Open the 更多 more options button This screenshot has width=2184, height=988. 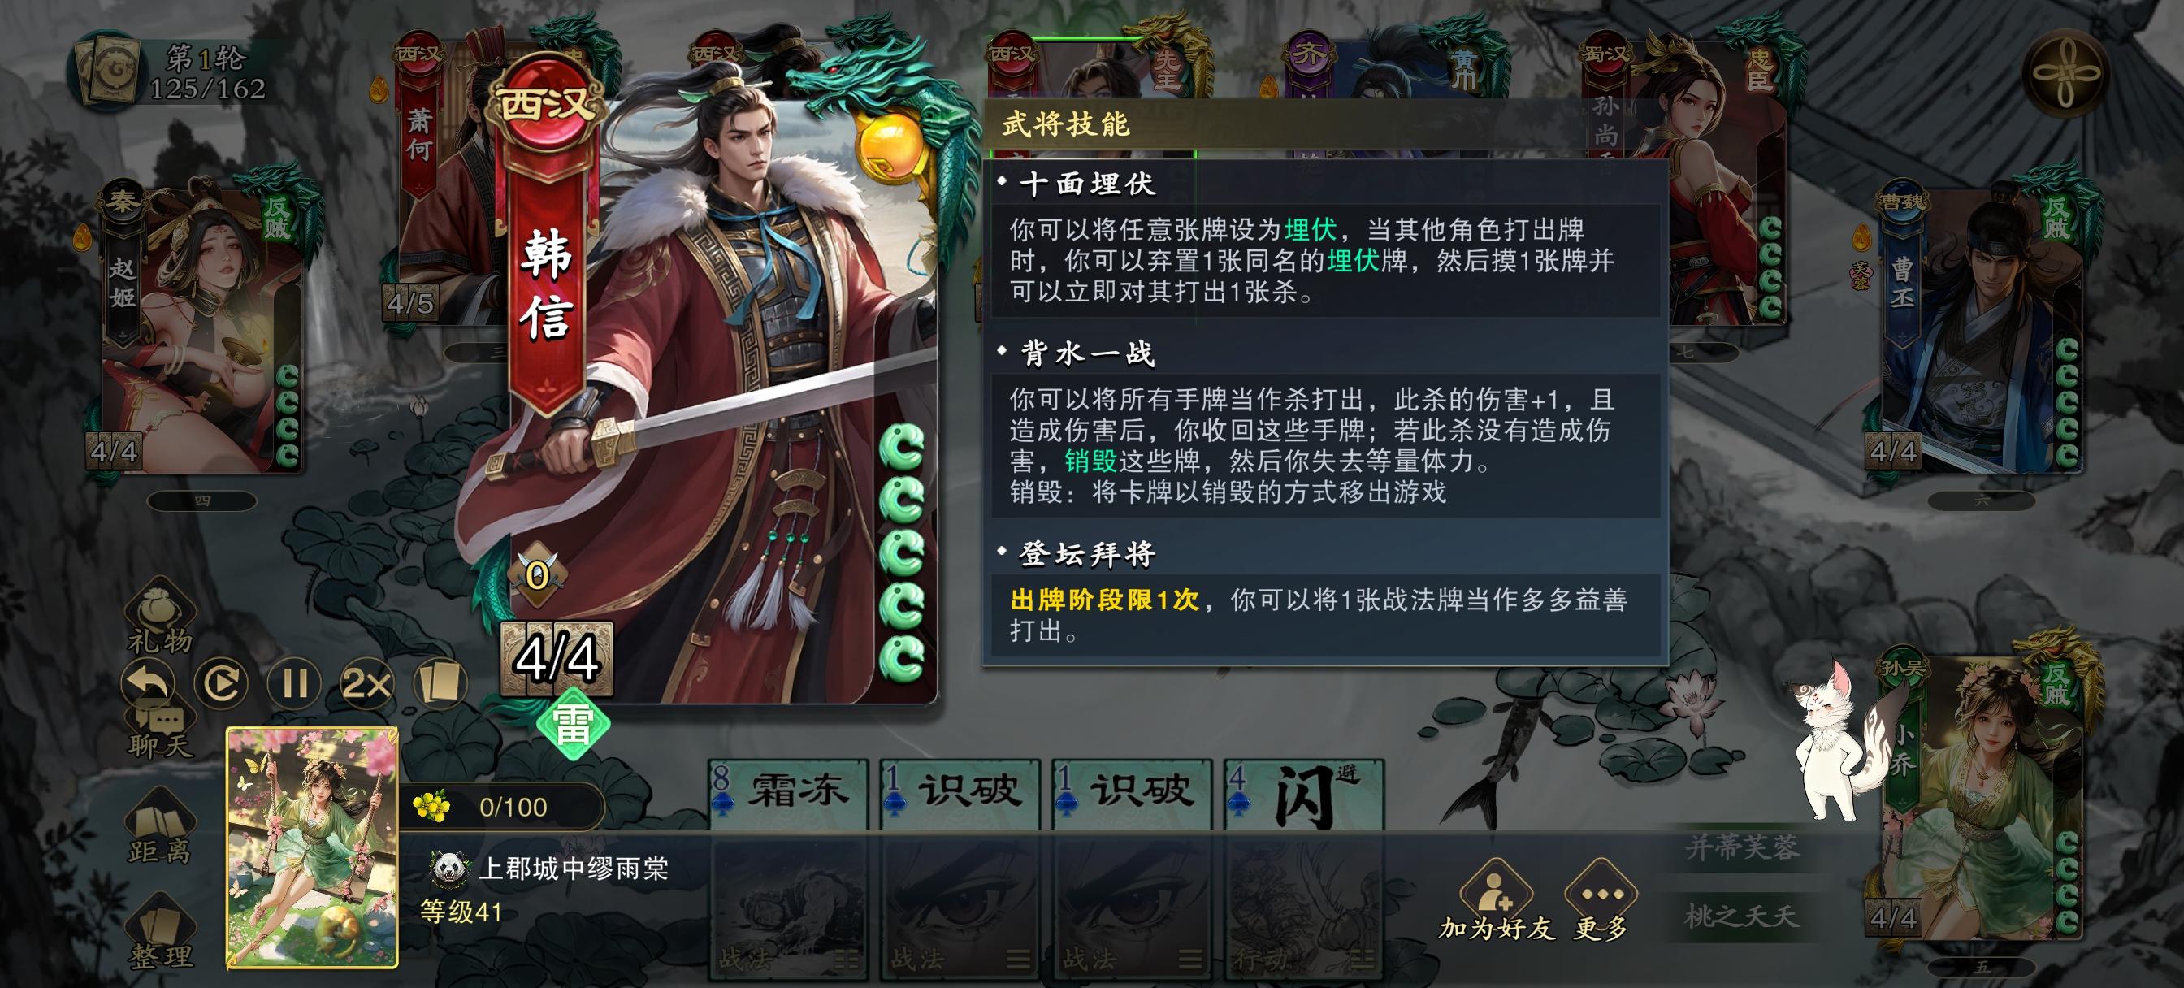(1601, 902)
